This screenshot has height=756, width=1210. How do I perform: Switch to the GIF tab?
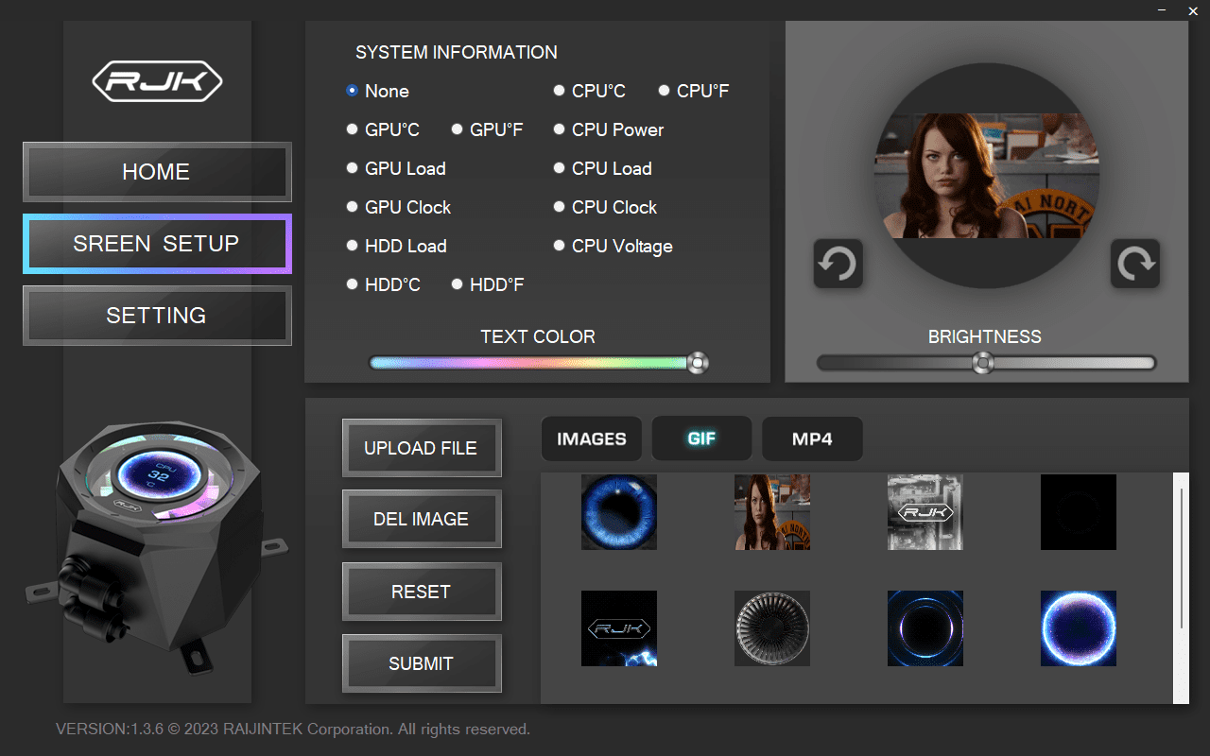pyautogui.click(x=702, y=438)
